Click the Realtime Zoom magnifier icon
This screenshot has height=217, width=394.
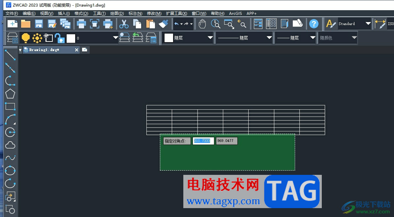point(216,24)
